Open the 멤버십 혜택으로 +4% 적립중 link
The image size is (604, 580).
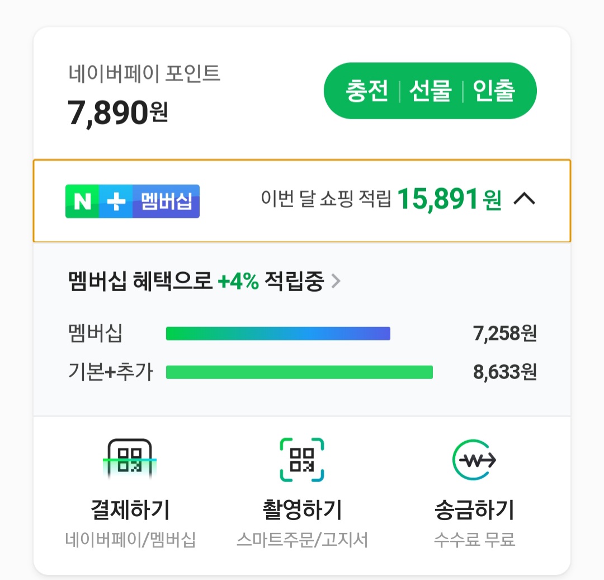(196, 282)
